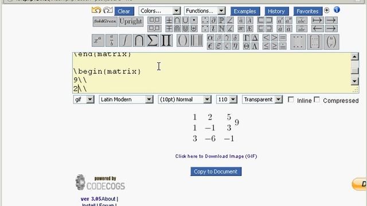367x206 pixels.
Task: Add to favorites with the plus icon
Action: [327, 10]
